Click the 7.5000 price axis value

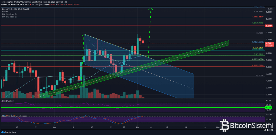click(269, 33)
